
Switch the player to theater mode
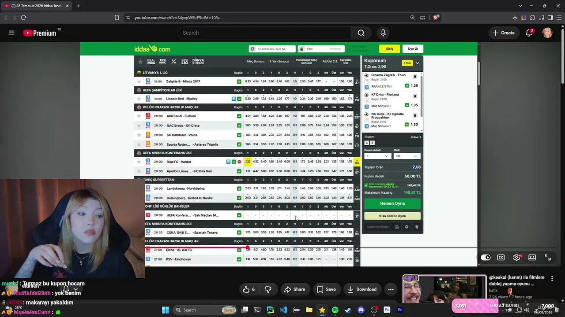[x=532, y=258]
